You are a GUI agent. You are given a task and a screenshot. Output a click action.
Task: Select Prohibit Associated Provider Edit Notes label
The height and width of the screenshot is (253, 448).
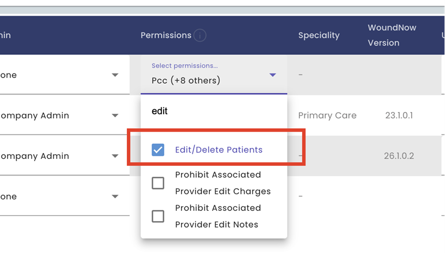coord(218,216)
